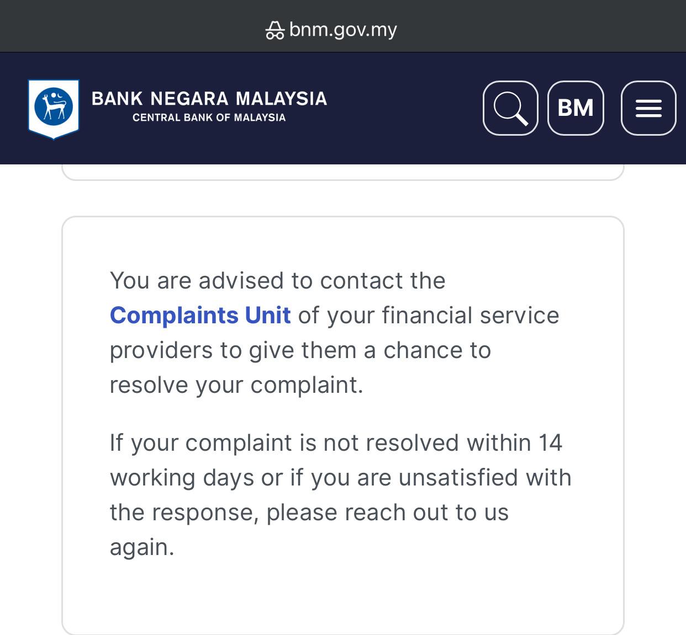Switch language using the BM button
686x635 pixels.
click(576, 108)
